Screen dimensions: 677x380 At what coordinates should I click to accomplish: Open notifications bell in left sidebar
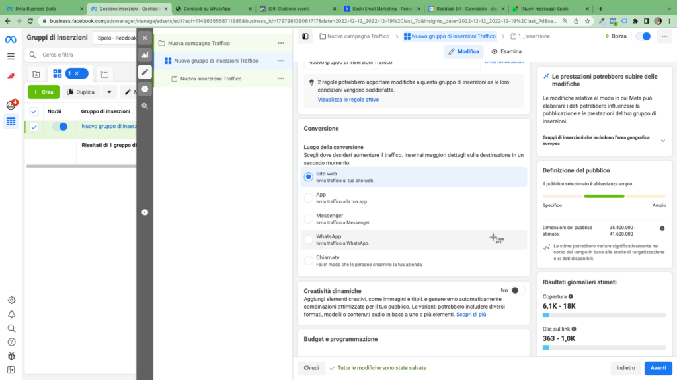click(11, 314)
